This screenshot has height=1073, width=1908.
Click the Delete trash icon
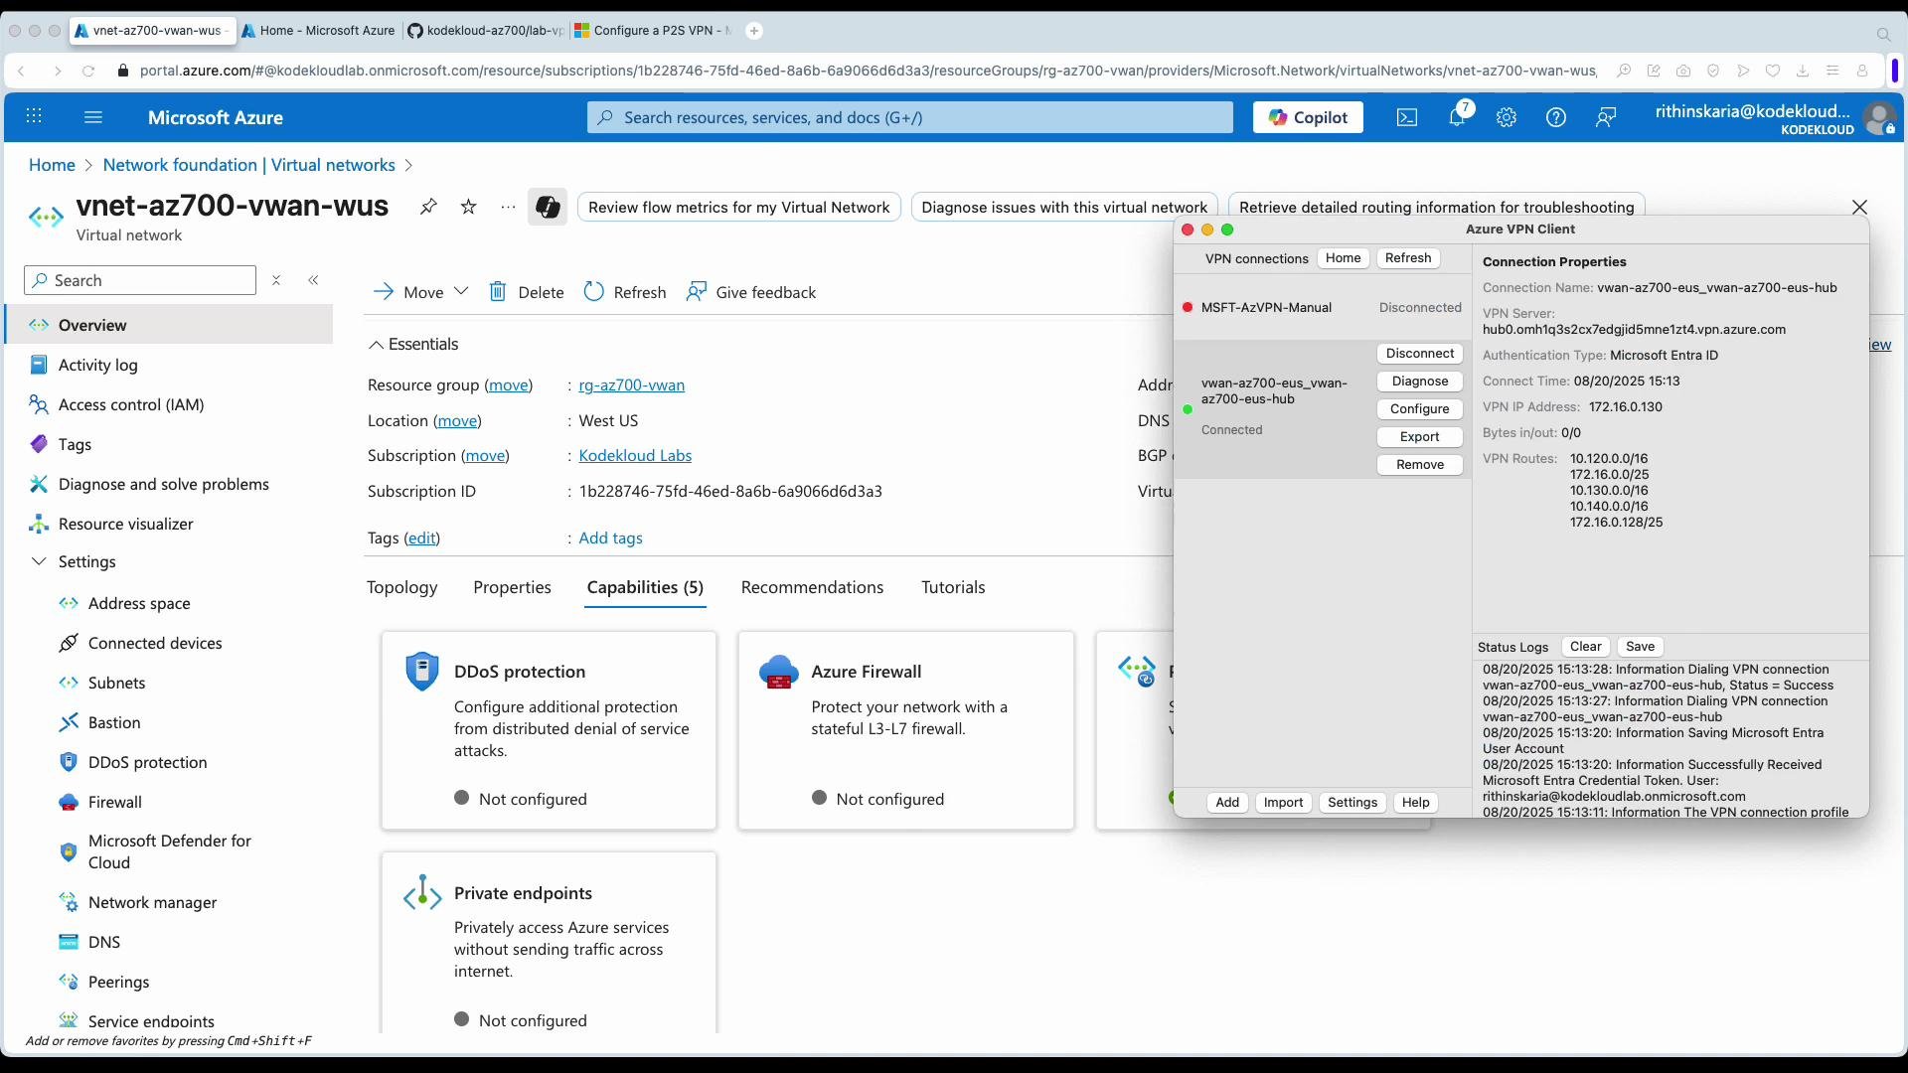click(x=498, y=292)
